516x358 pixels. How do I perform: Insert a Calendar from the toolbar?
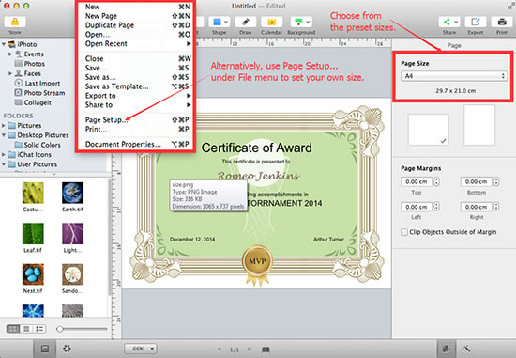[x=271, y=23]
